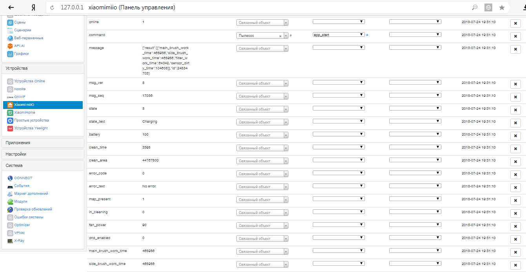Click the Xiaomi miIO orange home icon

10,105
